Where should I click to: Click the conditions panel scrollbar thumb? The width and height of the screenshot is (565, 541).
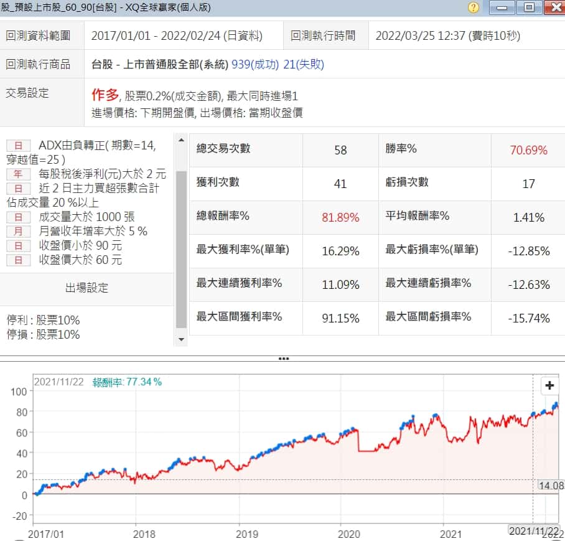point(181,249)
